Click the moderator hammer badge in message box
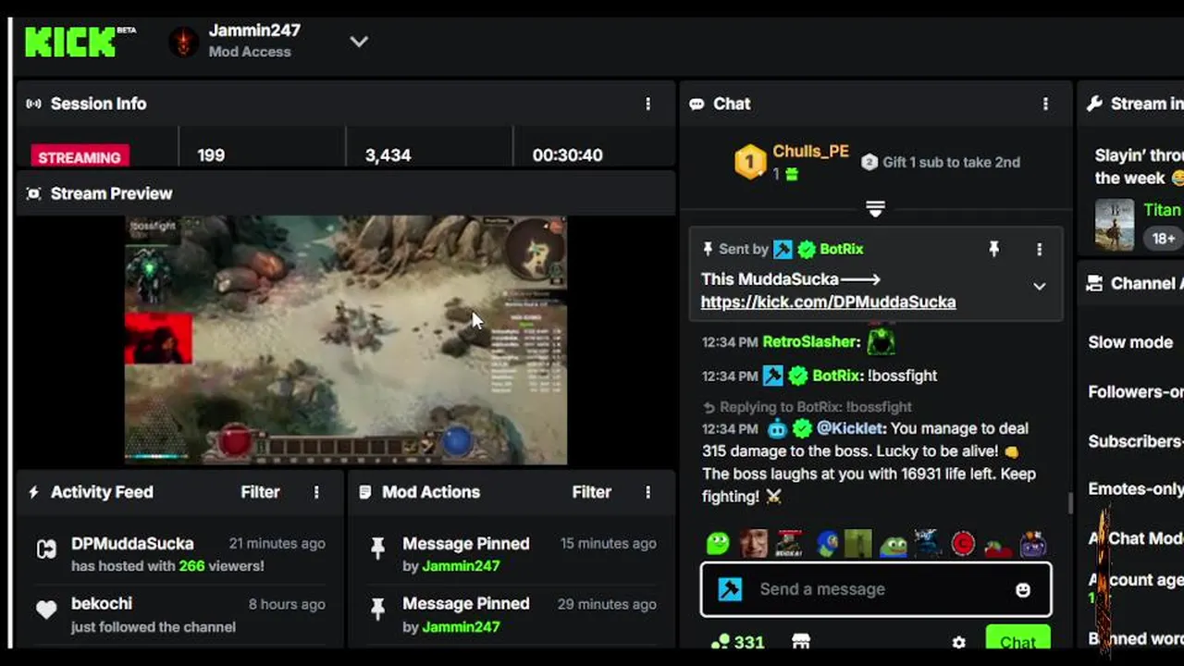 pyautogui.click(x=730, y=589)
